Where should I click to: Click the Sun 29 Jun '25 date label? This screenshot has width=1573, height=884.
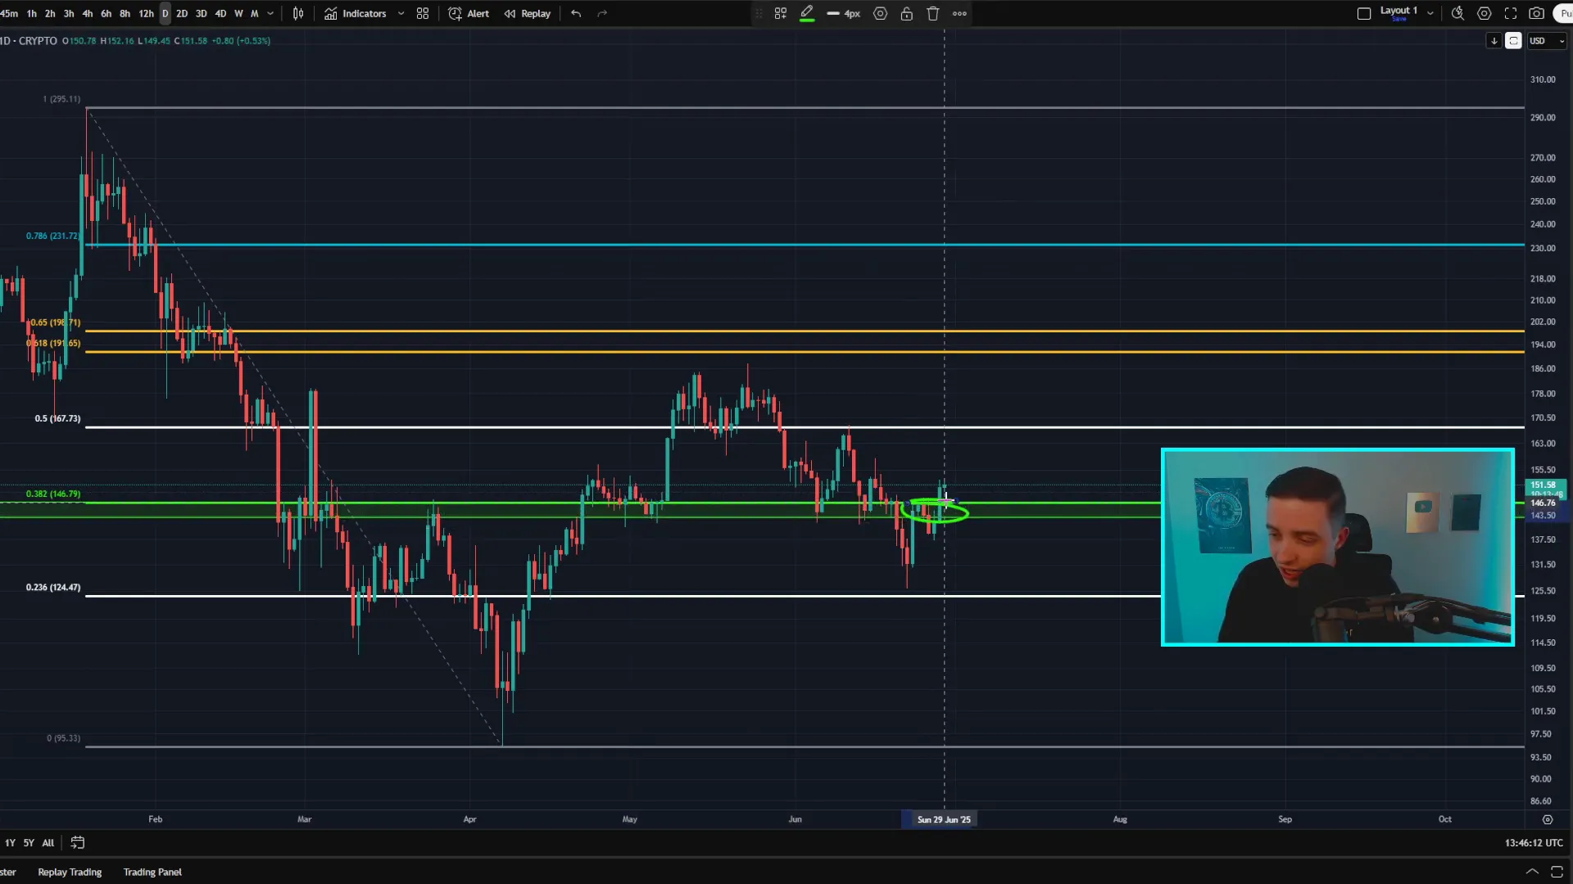pos(944,819)
